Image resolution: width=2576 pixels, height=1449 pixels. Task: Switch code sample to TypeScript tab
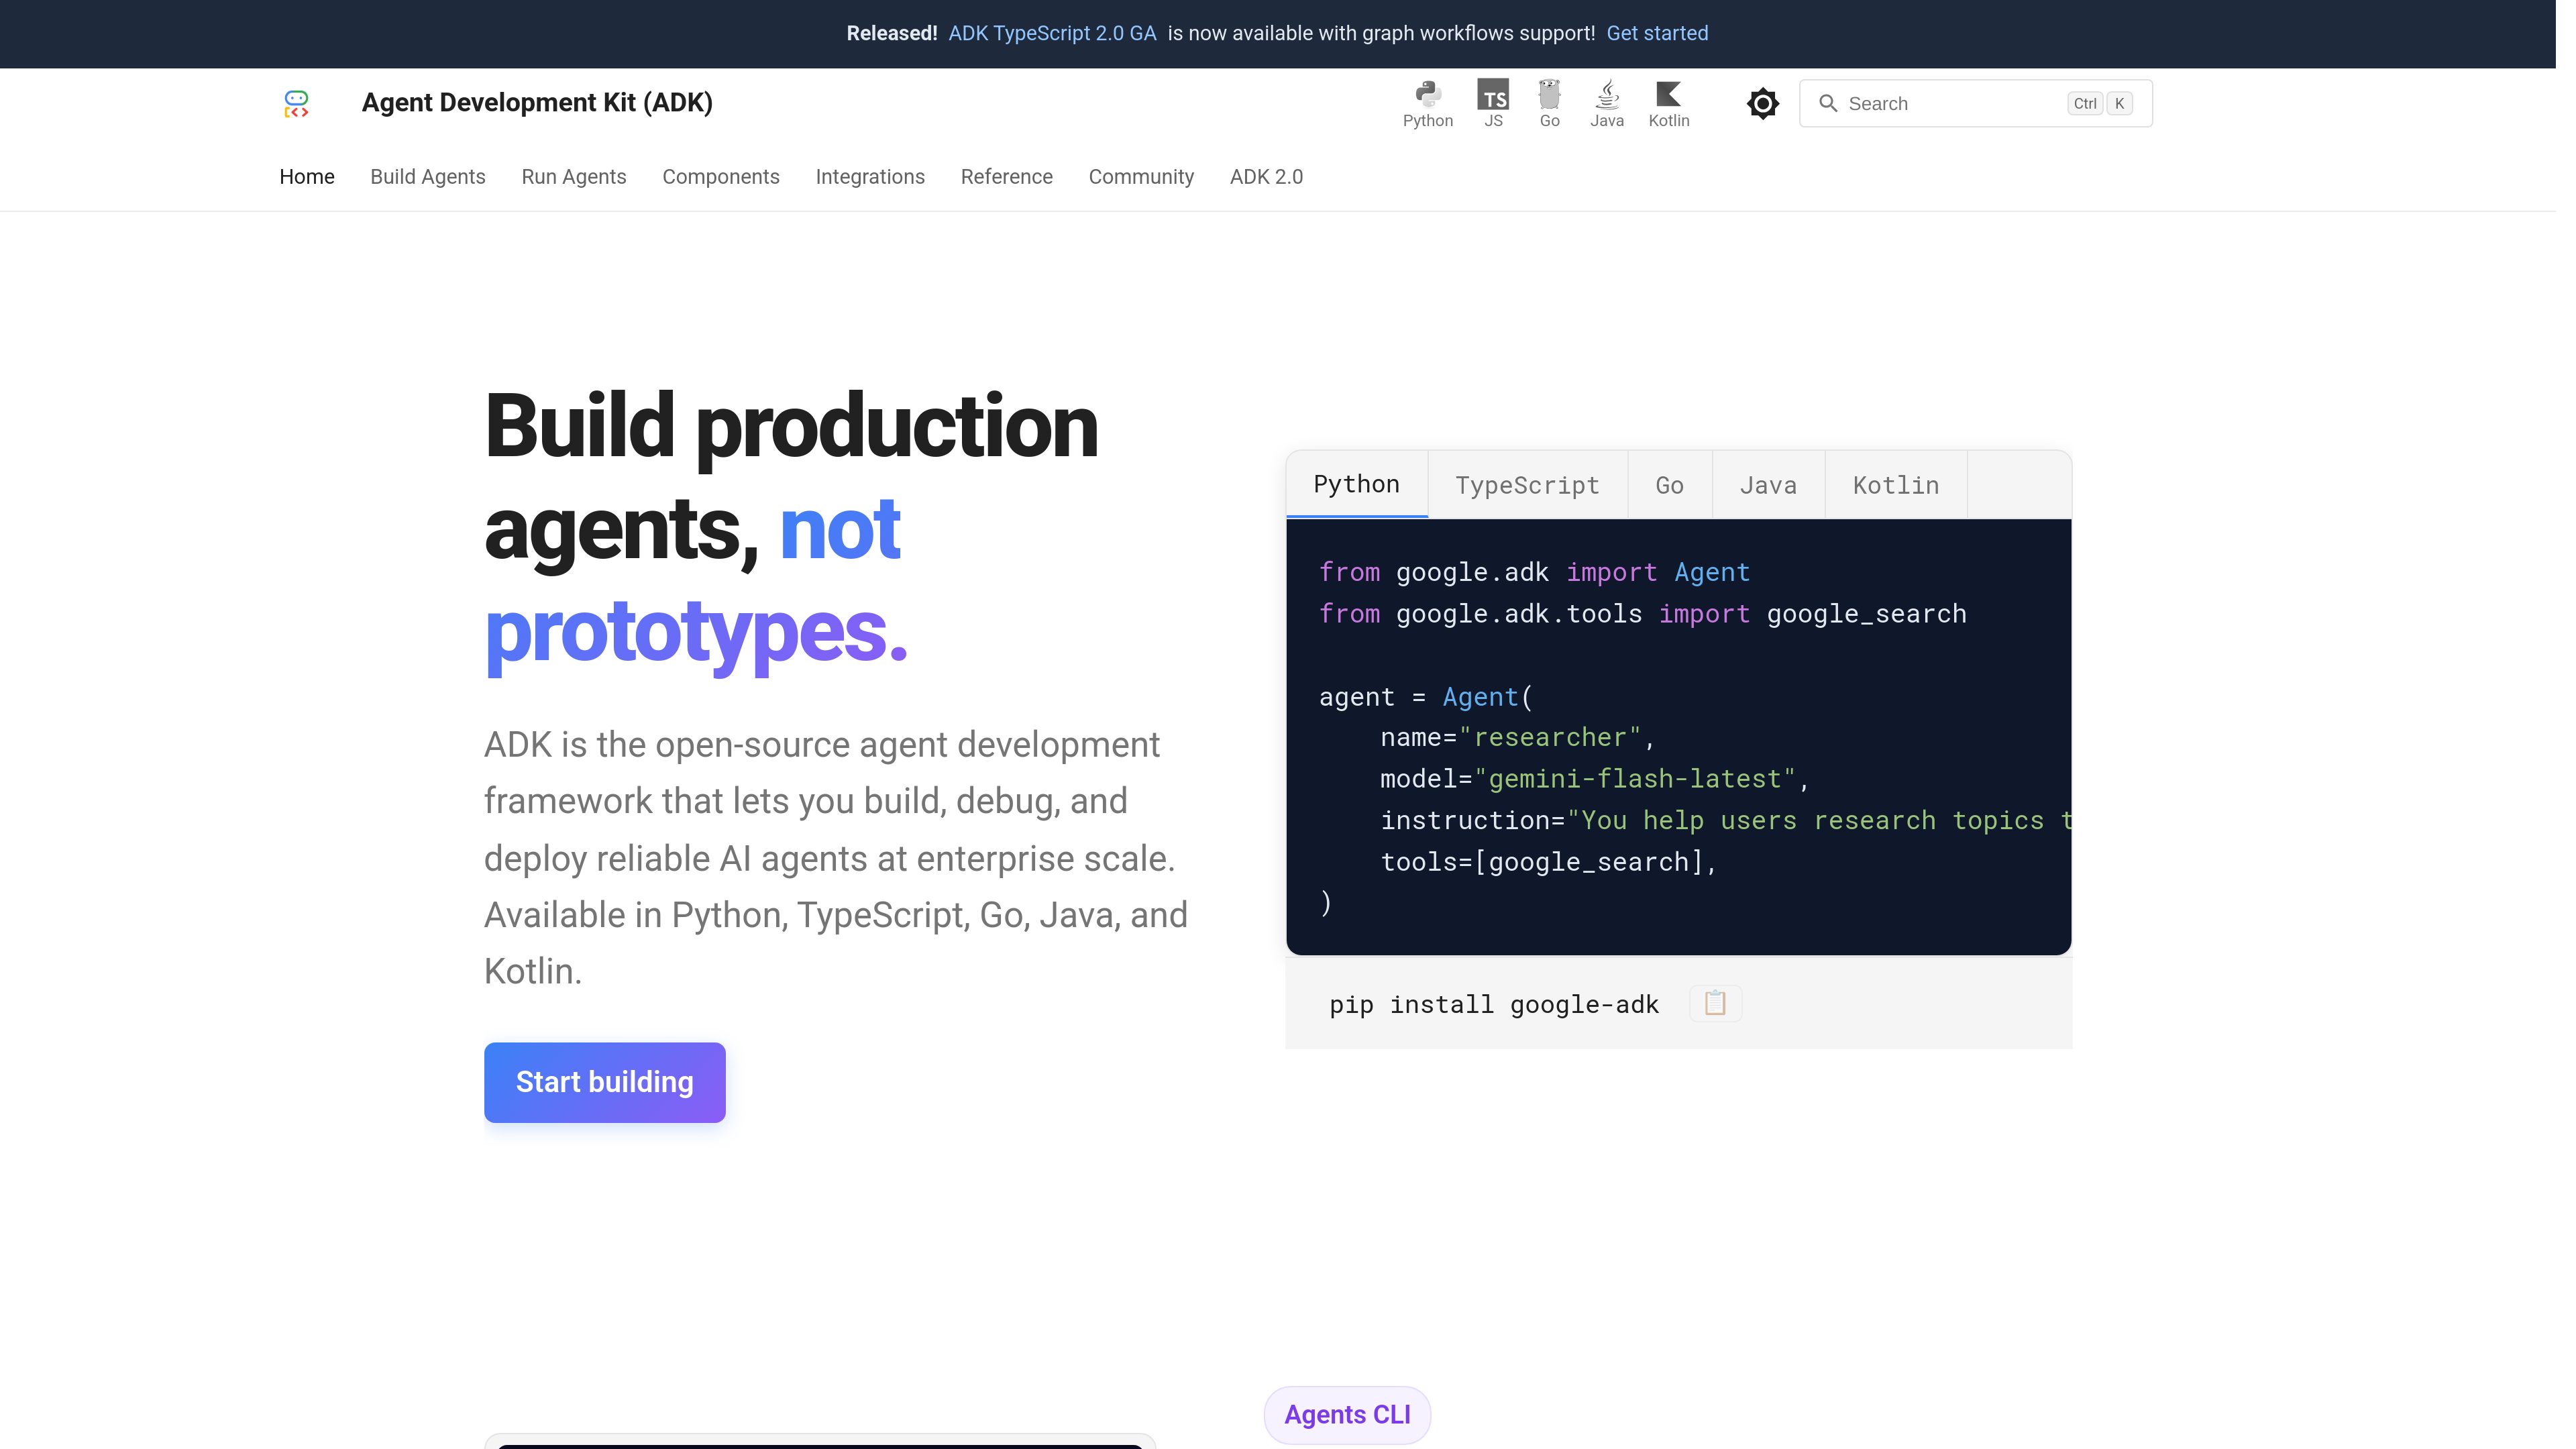pos(1527,485)
